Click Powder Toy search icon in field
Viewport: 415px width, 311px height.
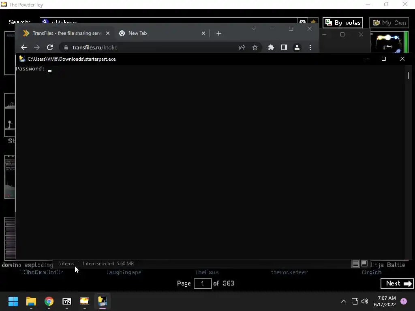click(45, 22)
